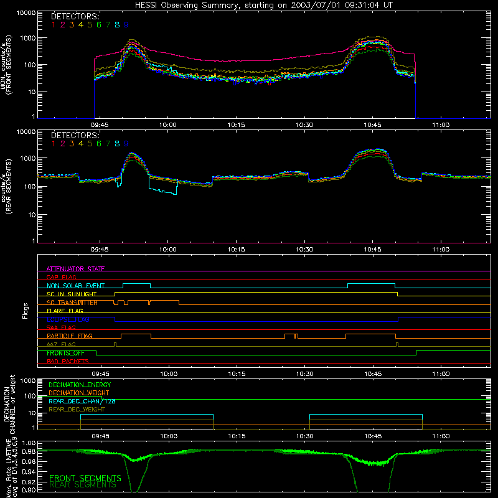Click the SC_IN_SUNLIGHT flag label
This screenshot has width=498, height=498.
72,294
